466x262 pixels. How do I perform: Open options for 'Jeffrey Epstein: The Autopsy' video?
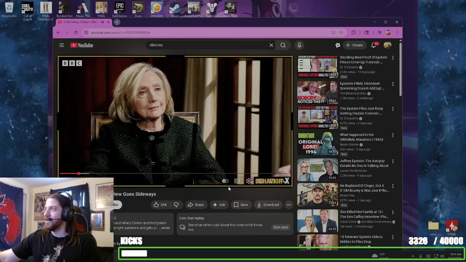coord(393,161)
